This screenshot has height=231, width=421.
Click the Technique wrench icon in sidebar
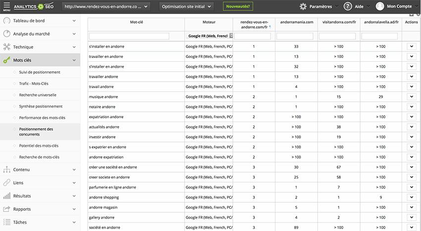(7, 47)
